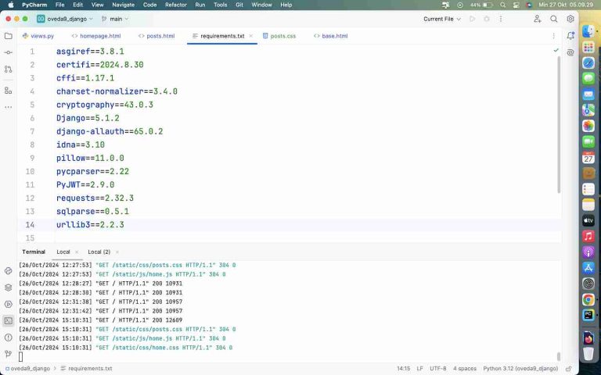Image resolution: width=601 pixels, height=375 pixels.
Task: Expand the oveda9_django project dropdown
Action: (66, 19)
